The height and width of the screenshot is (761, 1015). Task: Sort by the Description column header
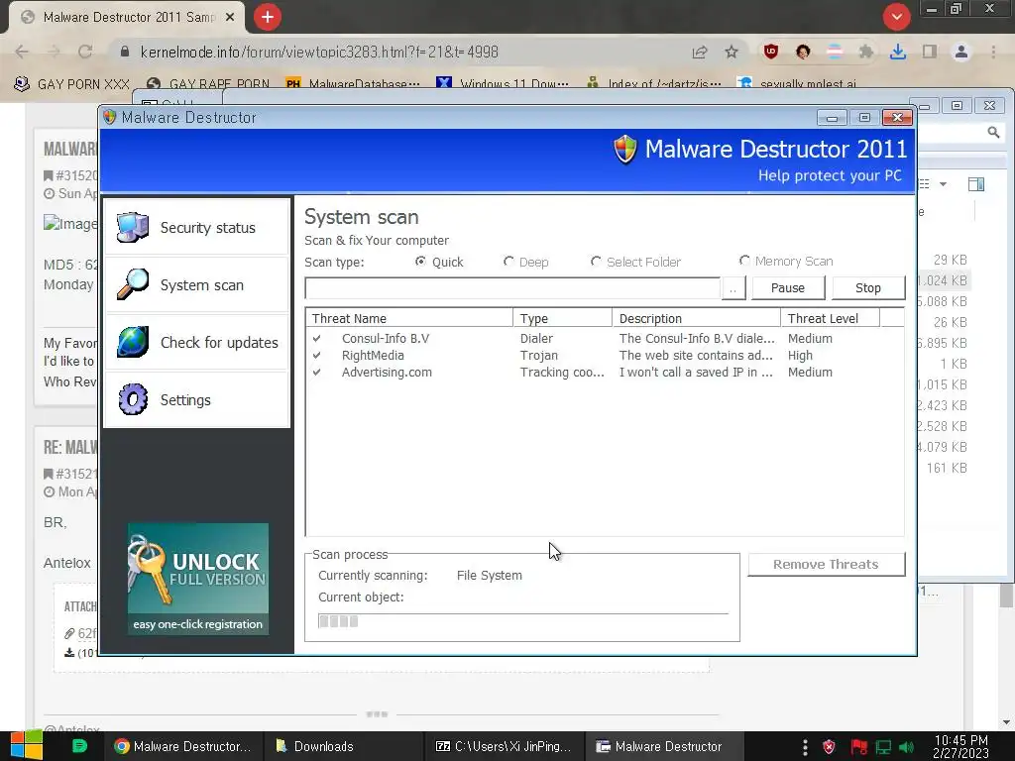(697, 318)
